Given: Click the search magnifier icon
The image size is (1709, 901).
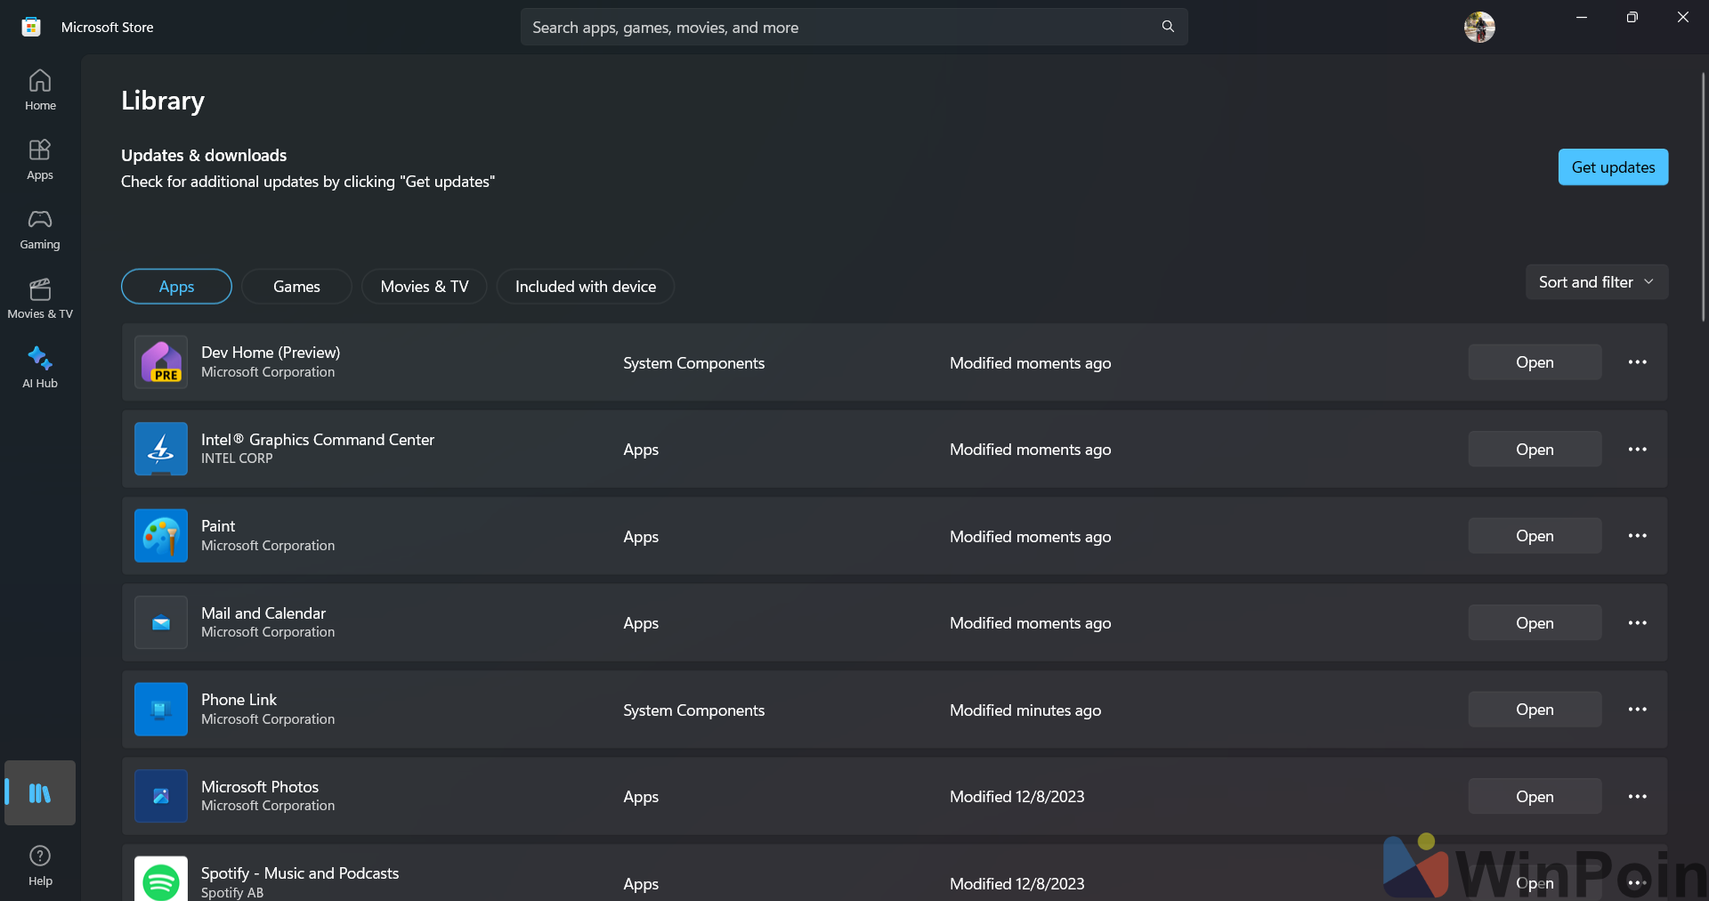Looking at the screenshot, I should (1168, 27).
